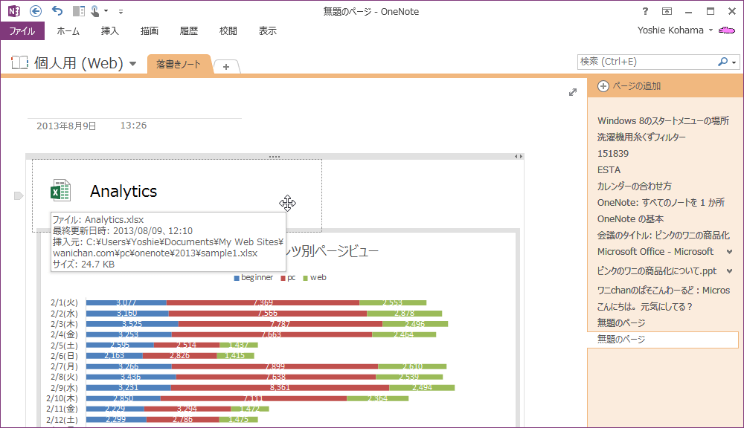Undo the last action
The image size is (744, 428).
(x=57, y=11)
